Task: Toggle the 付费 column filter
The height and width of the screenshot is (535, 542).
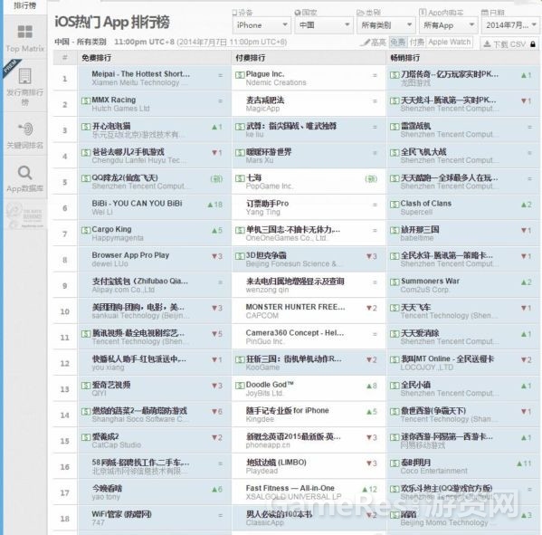Action: click(416, 43)
